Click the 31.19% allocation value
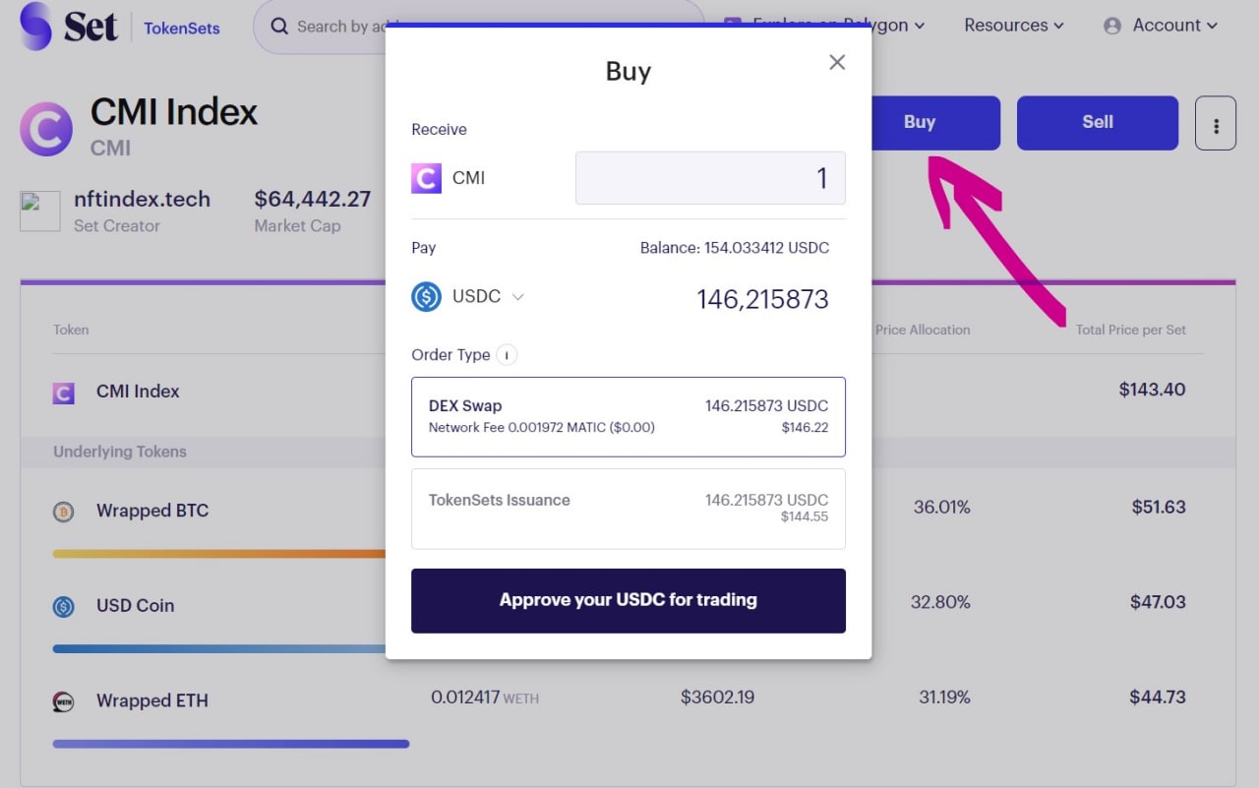Viewport: 1259px width, 788px height. pos(945,697)
